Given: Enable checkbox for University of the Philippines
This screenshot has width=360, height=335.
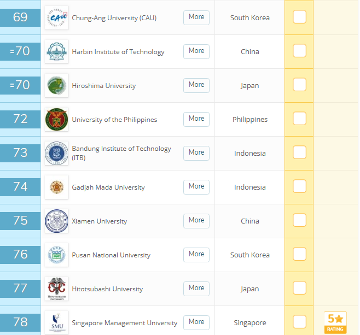Looking at the screenshot, I should 299,119.
